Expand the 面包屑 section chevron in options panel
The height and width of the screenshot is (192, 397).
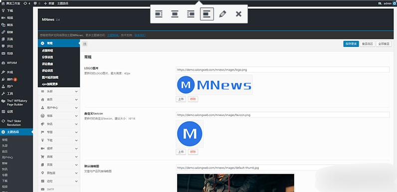point(76,173)
